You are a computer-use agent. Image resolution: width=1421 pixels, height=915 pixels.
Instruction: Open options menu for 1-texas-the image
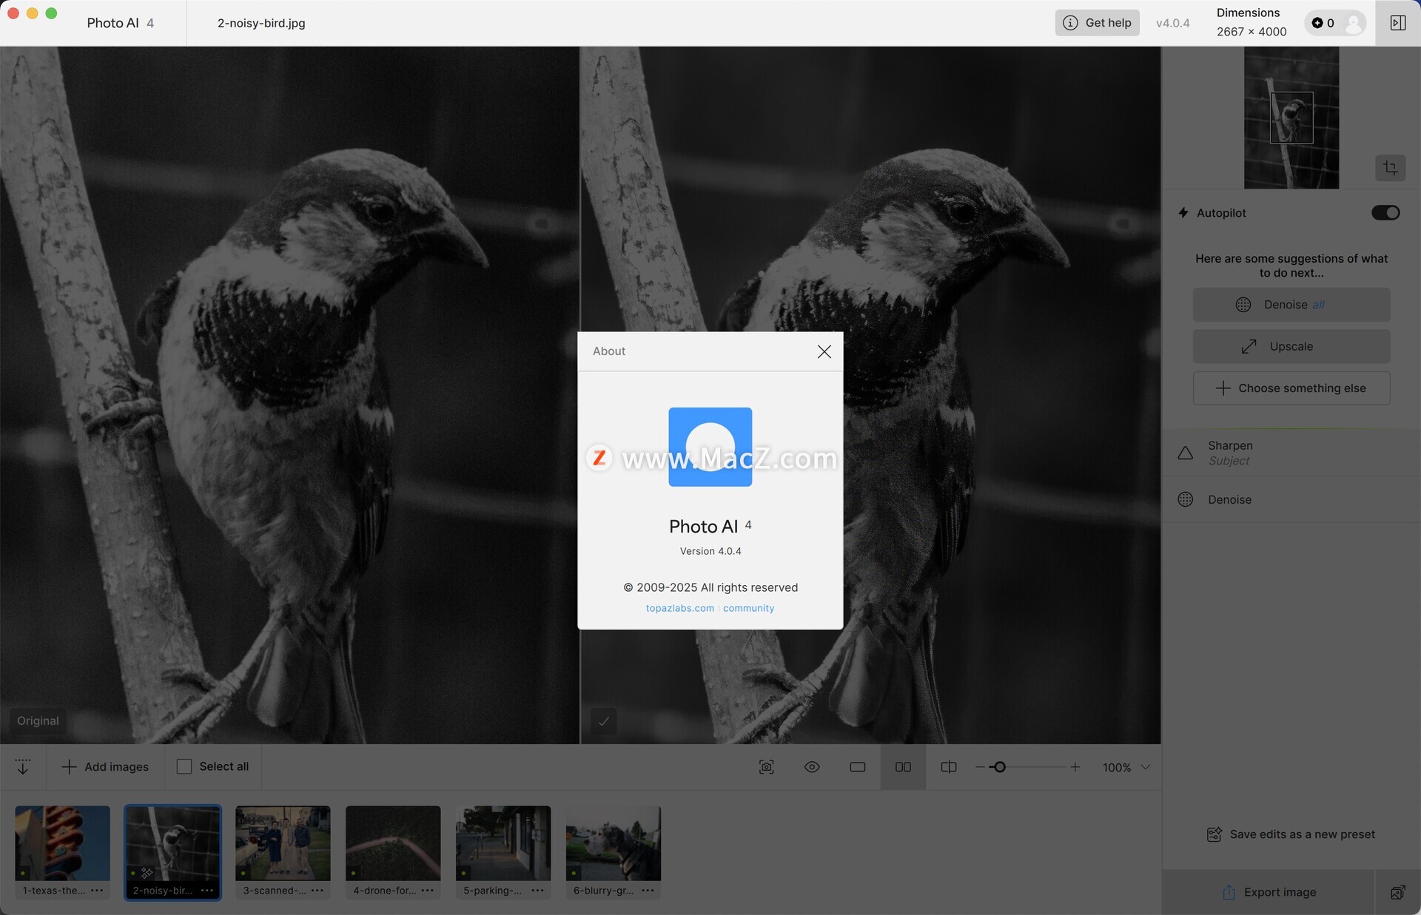pos(97,891)
